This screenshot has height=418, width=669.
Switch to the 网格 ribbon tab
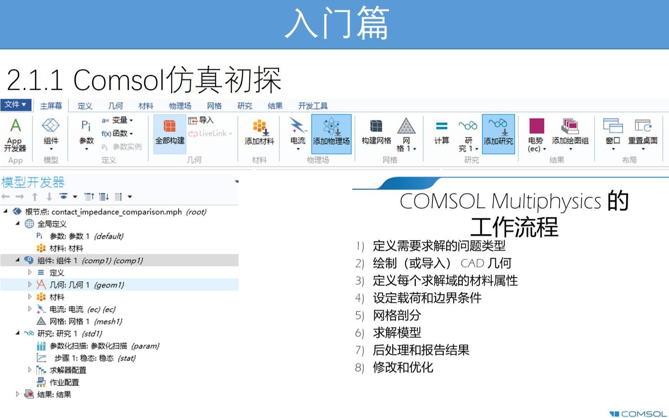pos(214,106)
